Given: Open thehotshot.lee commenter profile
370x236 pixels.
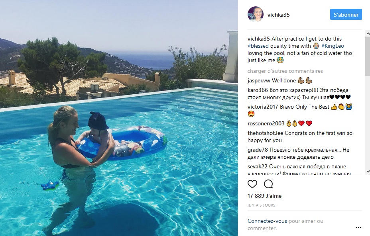Looking at the screenshot, I should point(265,133).
